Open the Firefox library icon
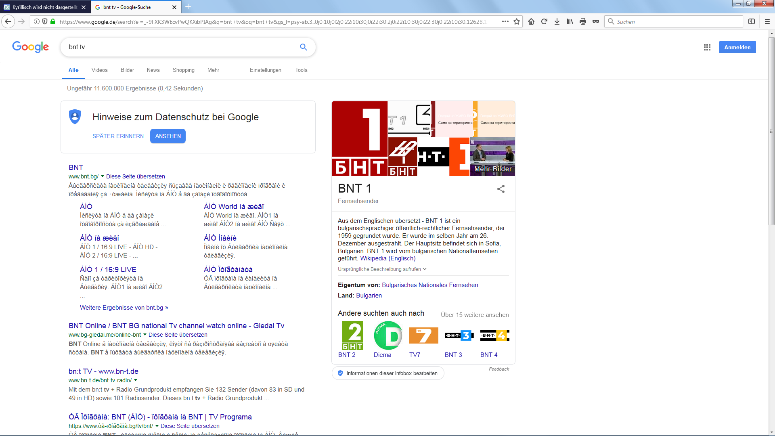Image resolution: width=775 pixels, height=436 pixels. point(570,22)
